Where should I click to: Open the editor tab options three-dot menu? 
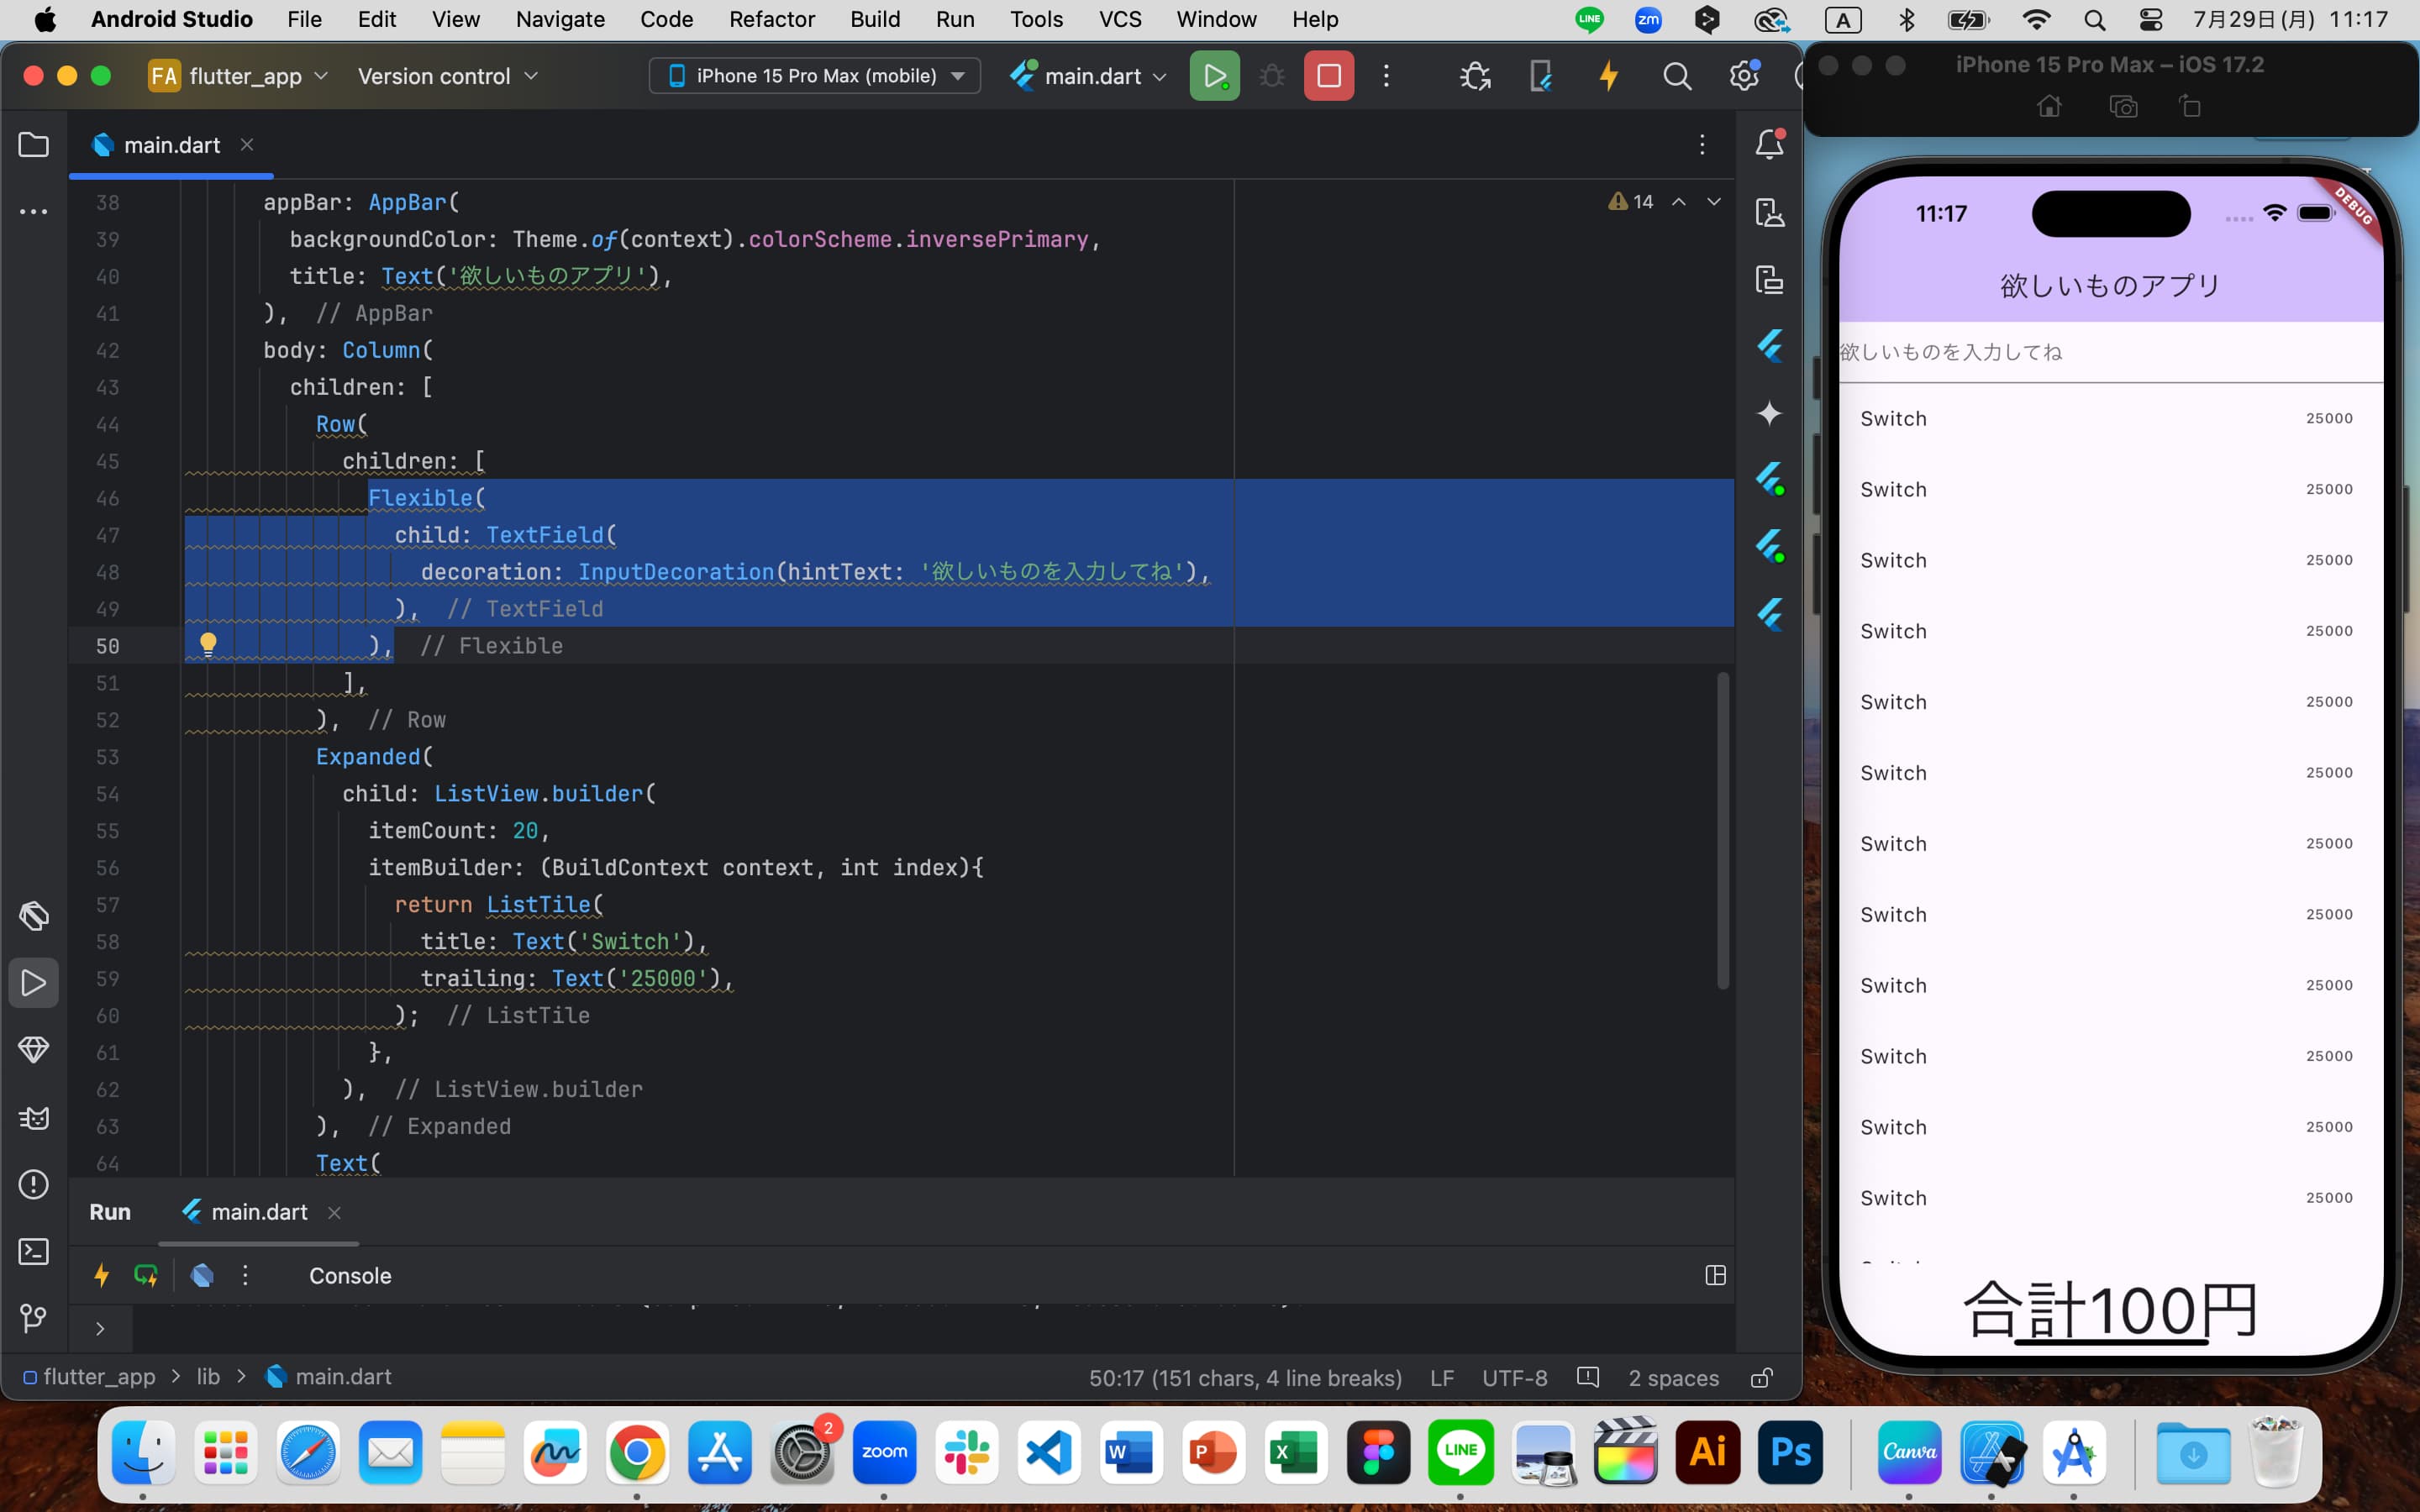[1702, 145]
